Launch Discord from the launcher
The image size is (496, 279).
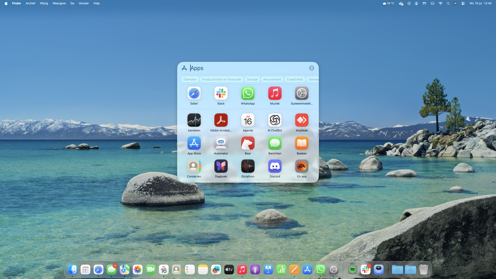[x=275, y=166]
